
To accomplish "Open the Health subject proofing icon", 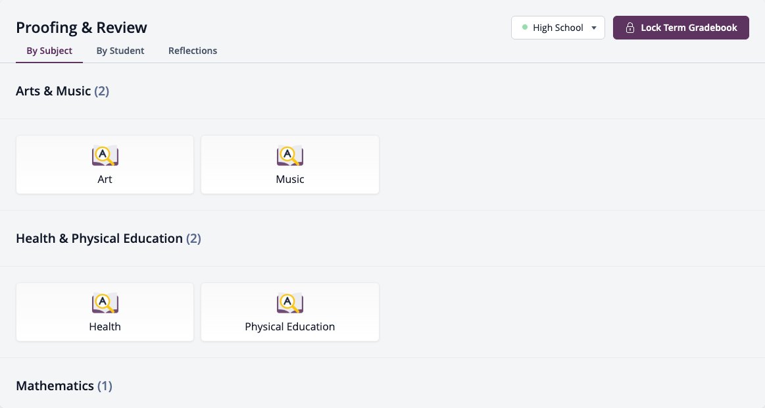I will click(105, 303).
